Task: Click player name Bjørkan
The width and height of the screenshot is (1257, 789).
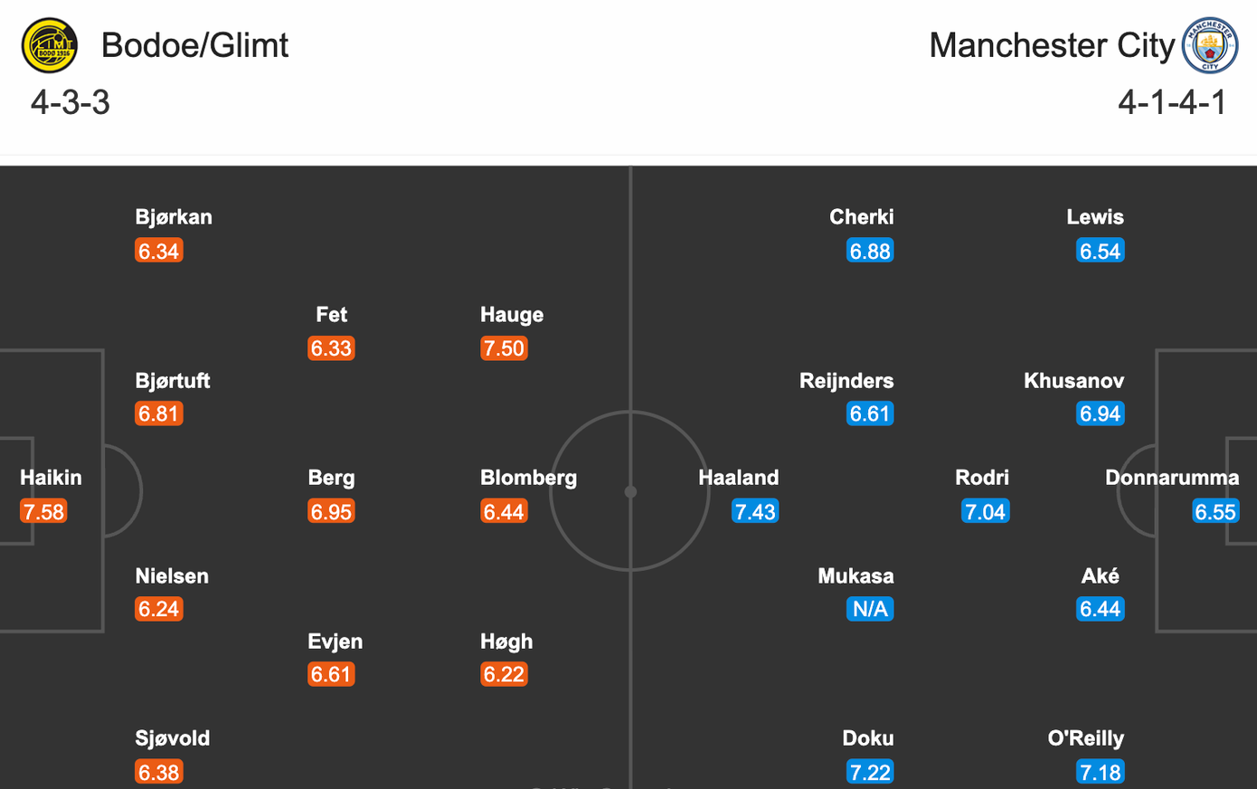Action: 174,217
